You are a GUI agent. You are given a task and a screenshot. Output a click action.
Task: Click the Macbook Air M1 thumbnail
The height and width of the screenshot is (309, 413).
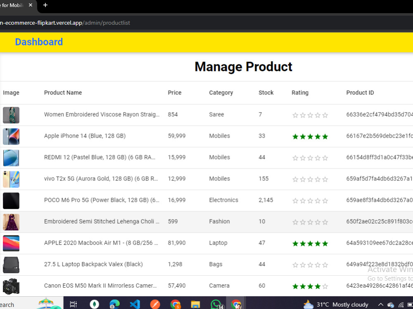[11, 243]
